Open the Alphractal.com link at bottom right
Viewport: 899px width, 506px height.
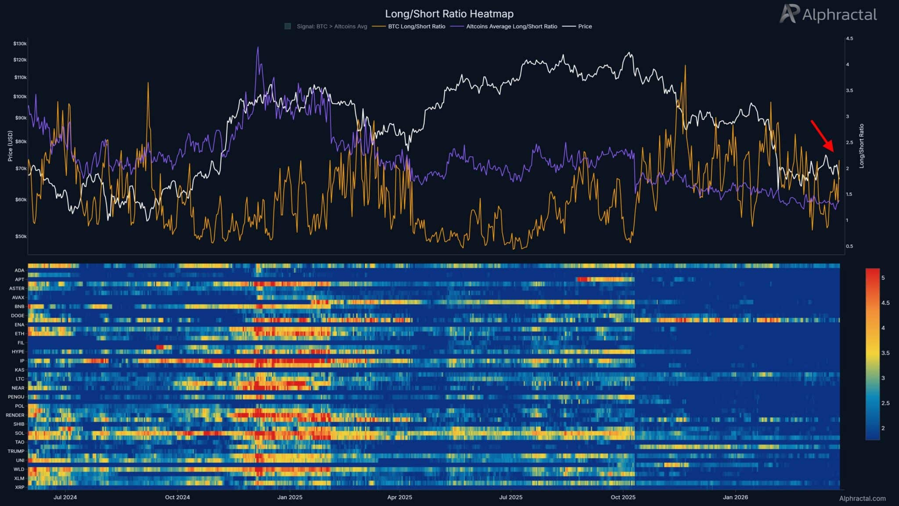click(862, 498)
